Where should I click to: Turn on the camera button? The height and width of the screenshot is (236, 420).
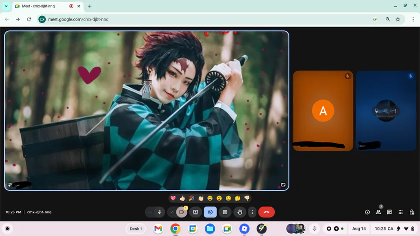[182, 212]
